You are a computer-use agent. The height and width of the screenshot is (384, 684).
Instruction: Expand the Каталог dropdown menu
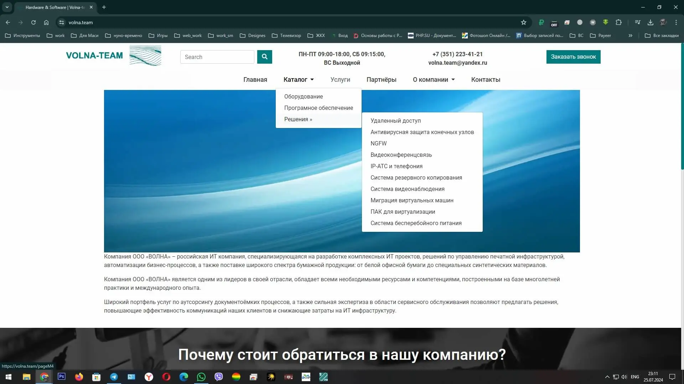pos(298,79)
